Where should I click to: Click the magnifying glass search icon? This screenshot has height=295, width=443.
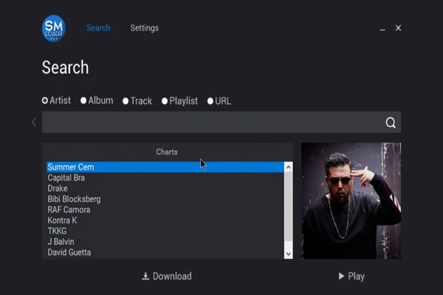tap(391, 122)
